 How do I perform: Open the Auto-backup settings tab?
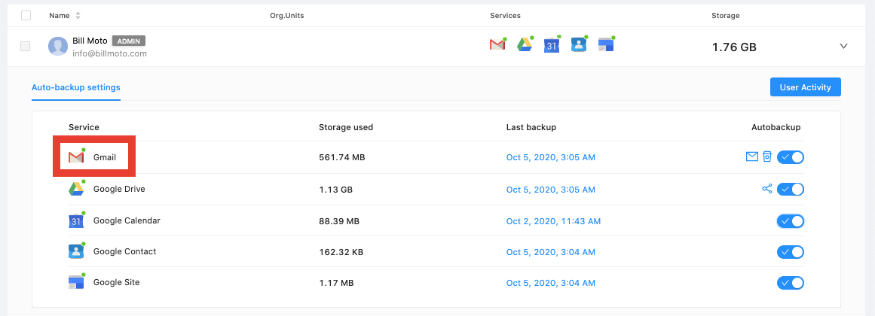point(75,87)
